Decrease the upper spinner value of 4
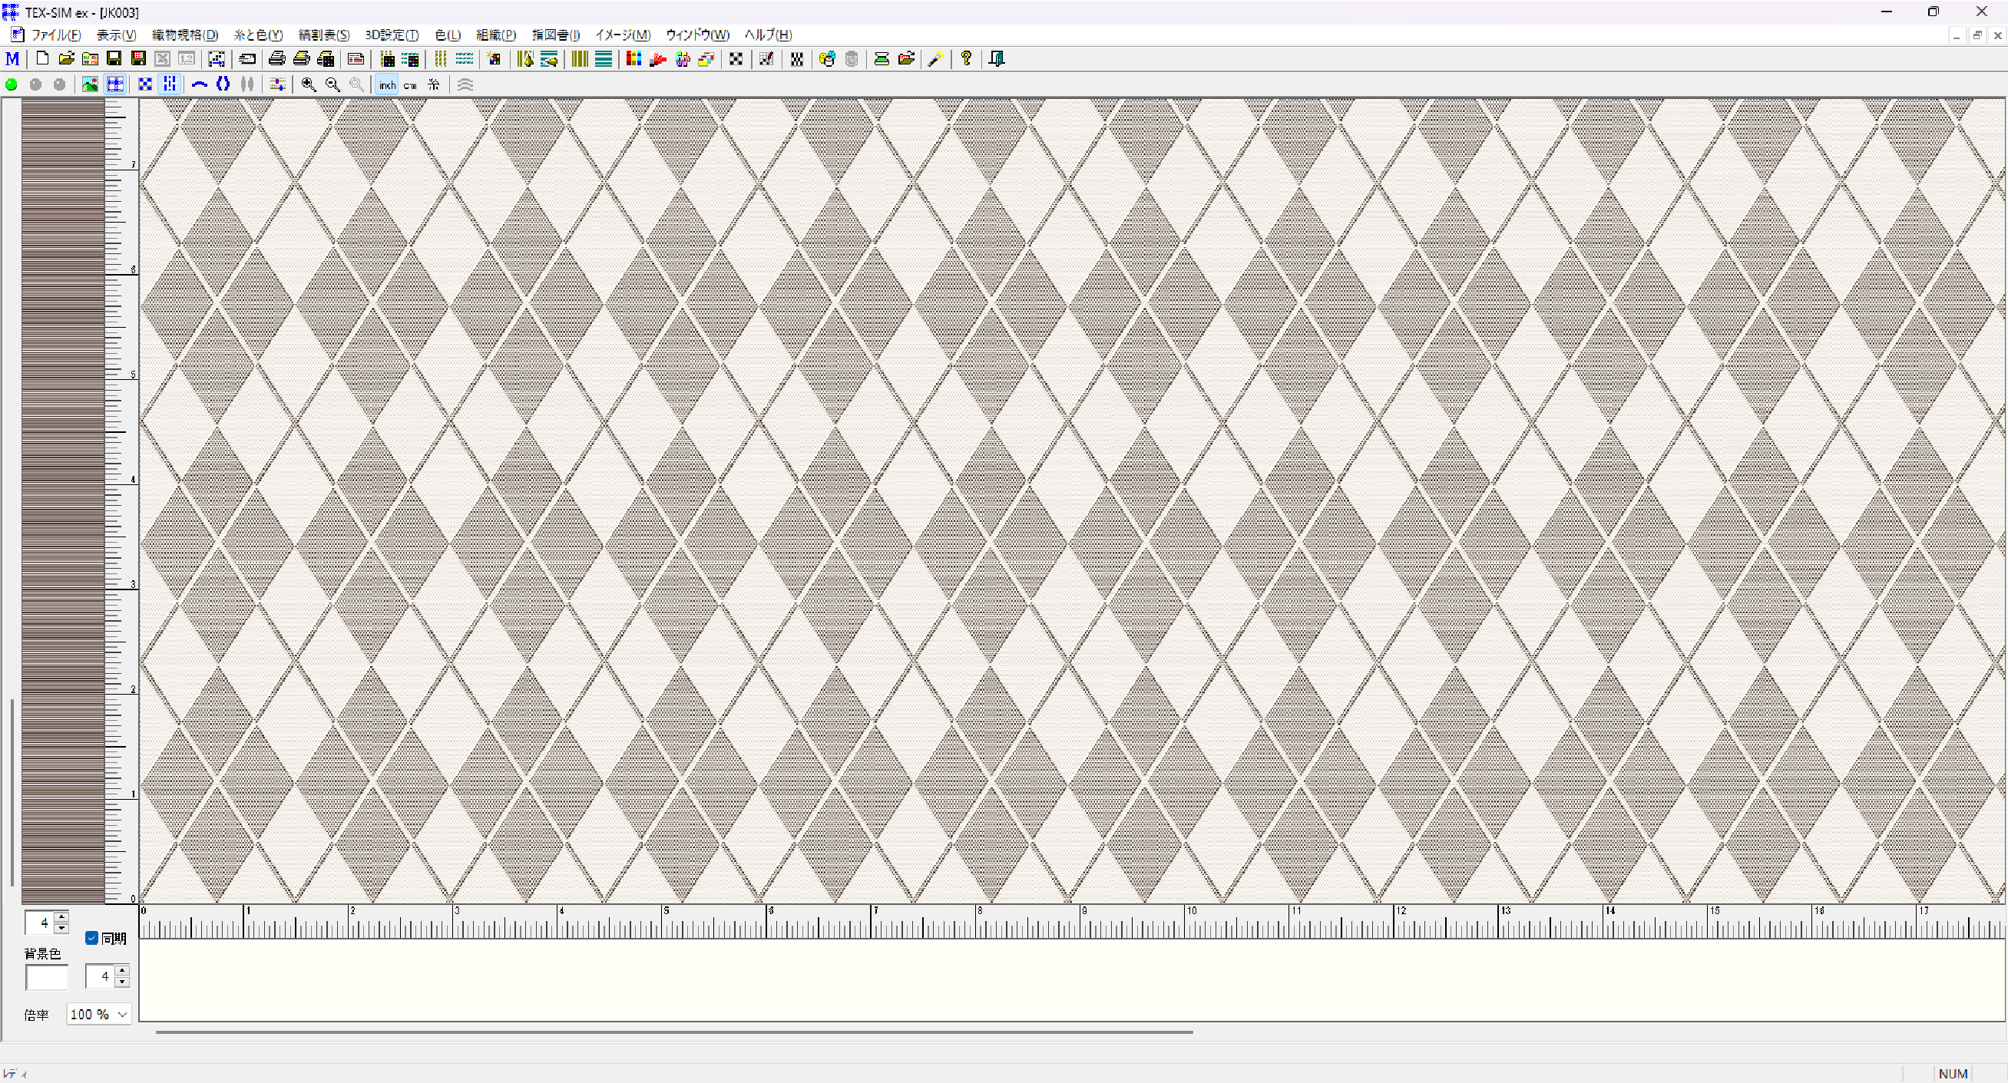Image resolution: width=2008 pixels, height=1083 pixels. [61, 928]
